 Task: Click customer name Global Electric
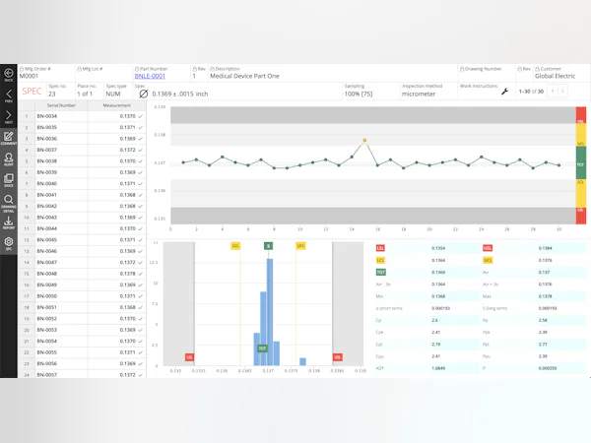[x=555, y=76]
